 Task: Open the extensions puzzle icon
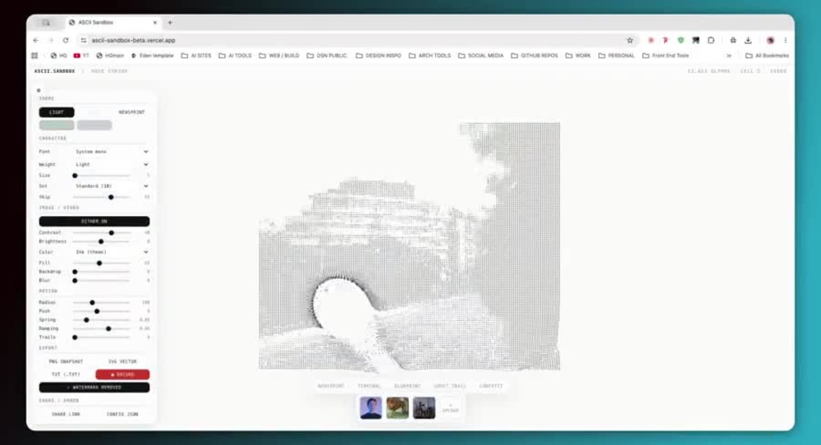coord(711,40)
